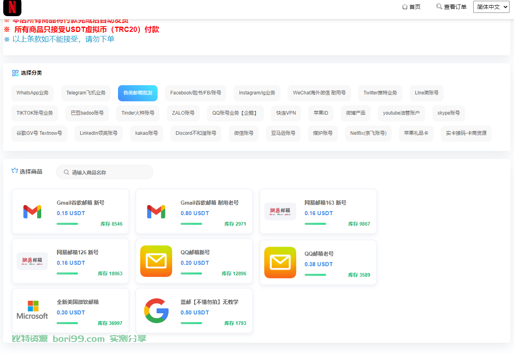Select the youtube油管账户 category
Screen dimensions: 514x354
401,113
